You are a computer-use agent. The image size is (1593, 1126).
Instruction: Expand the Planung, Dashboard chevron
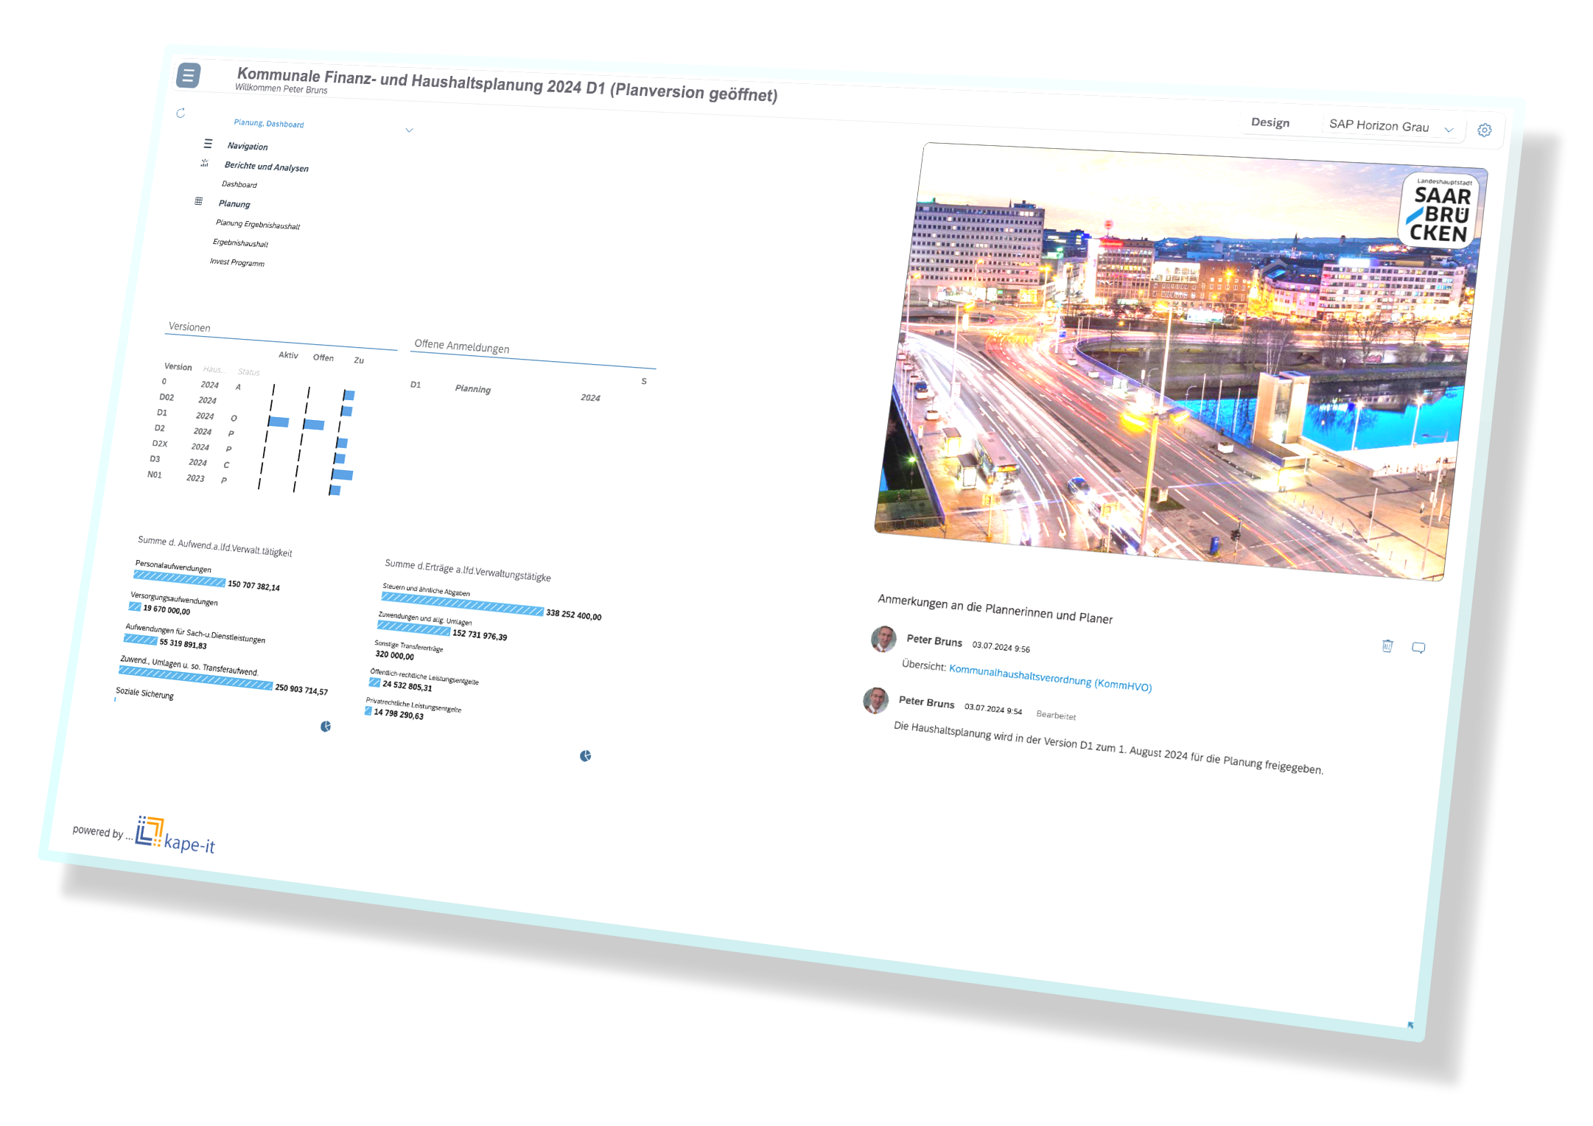tap(409, 130)
